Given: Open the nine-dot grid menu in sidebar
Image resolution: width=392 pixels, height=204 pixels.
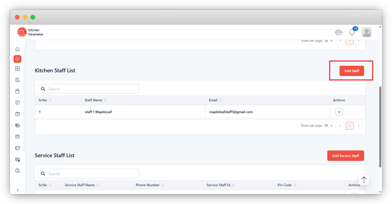Looking at the screenshot, I should click(17, 69).
